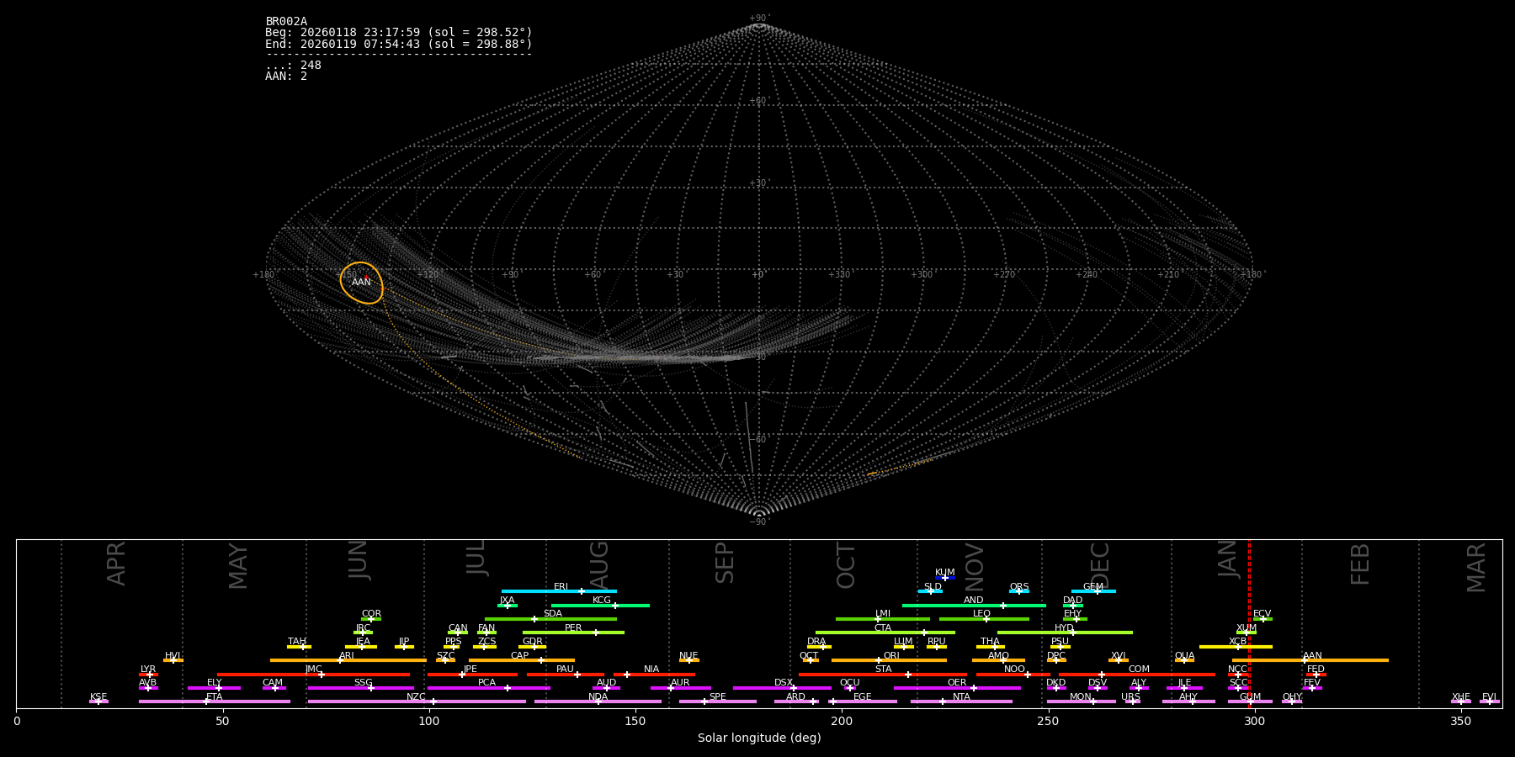Click the 'AAN: 2' count line
1515x757 pixels.
[286, 77]
